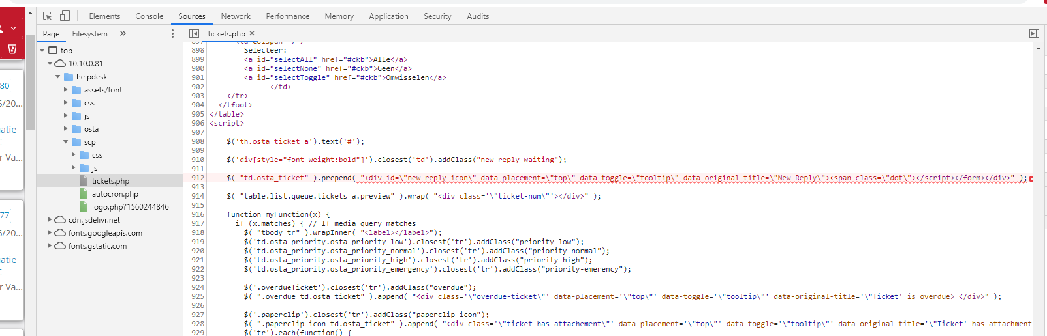The height and width of the screenshot is (336, 1047).
Task: Expand the assets/font folder
Action: tap(66, 90)
